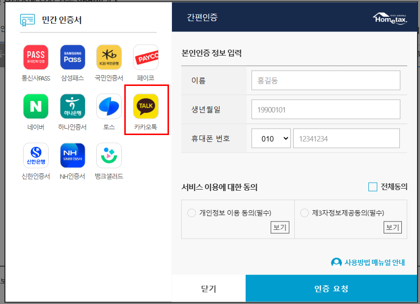Click the 간편인증 header title
The image size is (420, 304).
(202, 17)
